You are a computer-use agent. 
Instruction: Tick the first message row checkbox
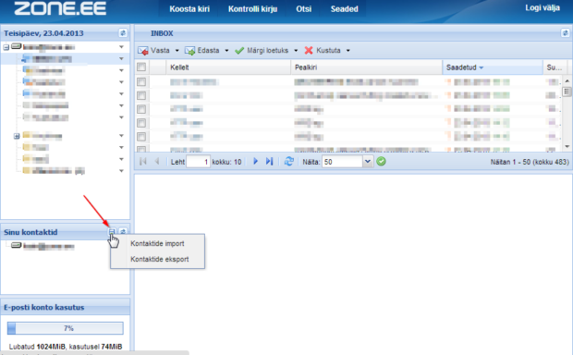click(x=141, y=82)
